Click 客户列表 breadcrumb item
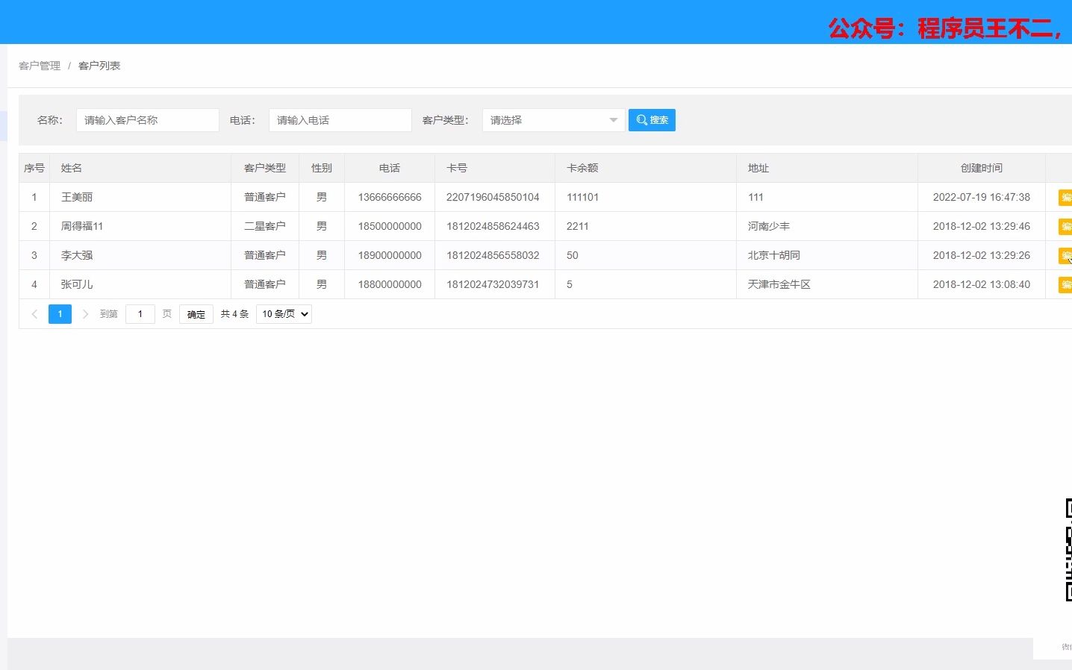Viewport: 1072px width, 670px height. pos(99,66)
